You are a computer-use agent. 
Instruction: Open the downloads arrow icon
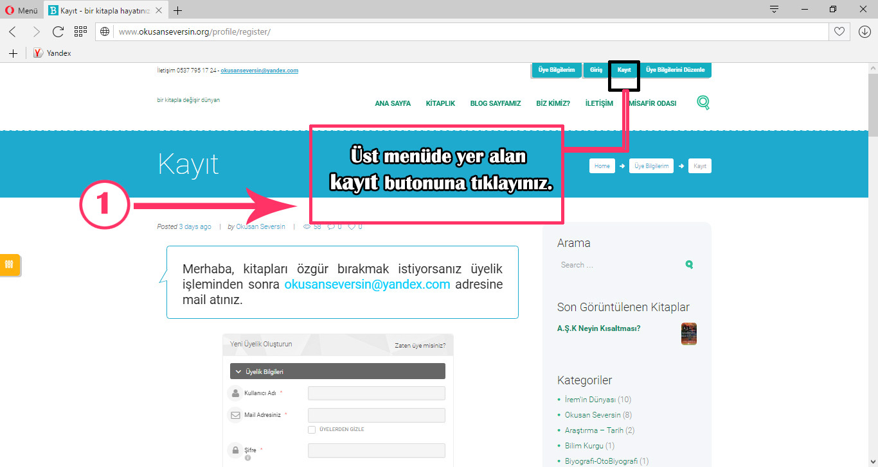click(x=865, y=31)
